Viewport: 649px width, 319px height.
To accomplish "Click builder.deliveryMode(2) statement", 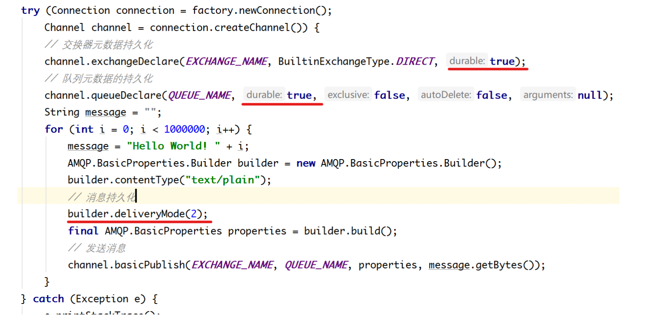I will 137,214.
